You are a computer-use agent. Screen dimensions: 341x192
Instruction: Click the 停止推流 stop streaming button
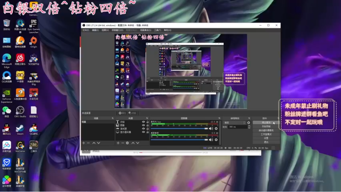click(x=266, y=123)
